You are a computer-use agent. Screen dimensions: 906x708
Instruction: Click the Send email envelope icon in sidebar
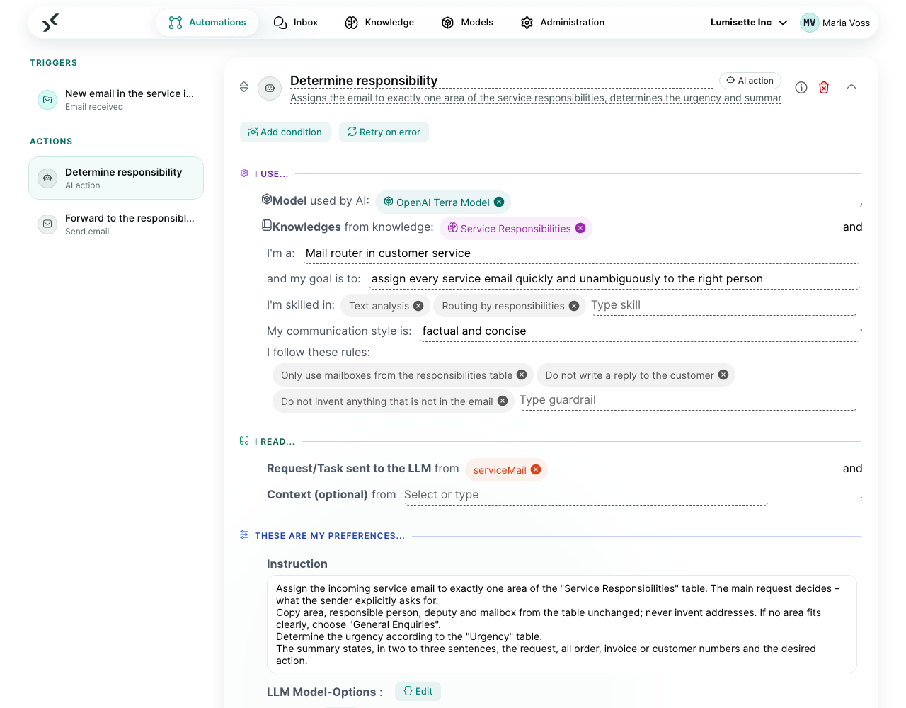pyautogui.click(x=47, y=224)
